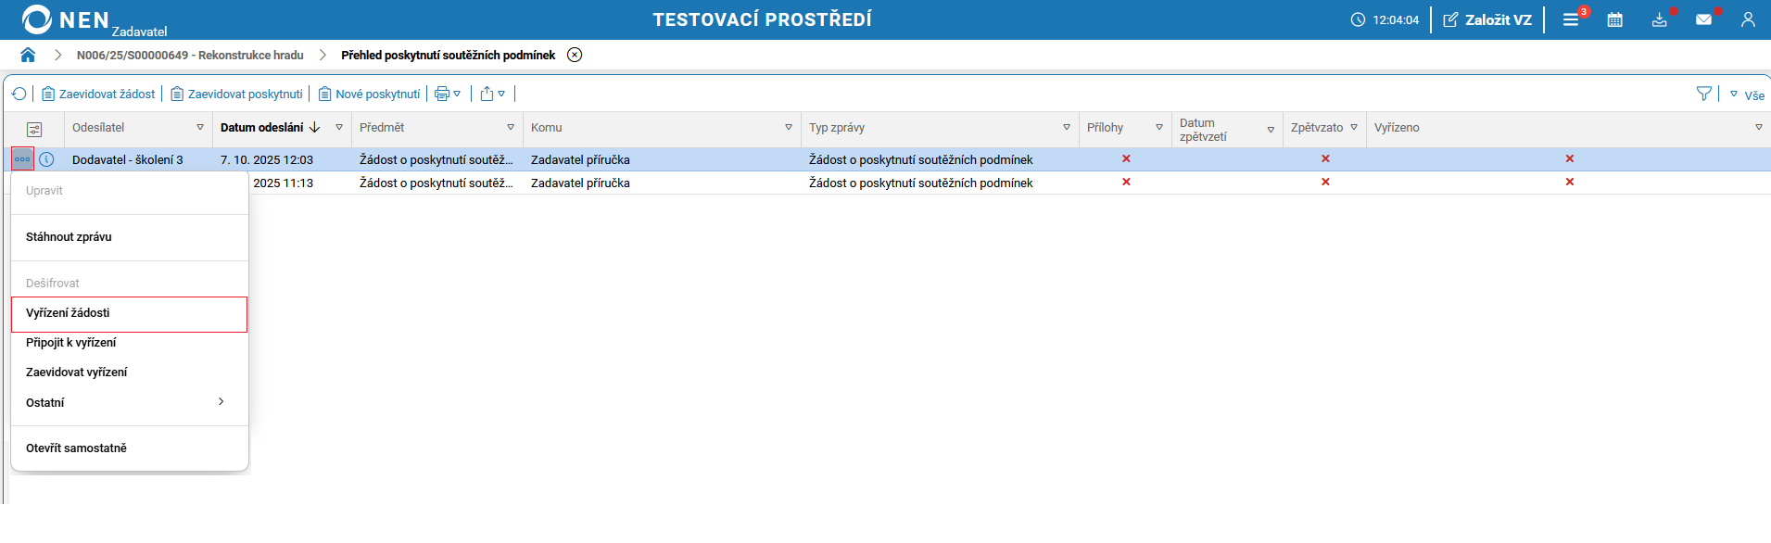1771x543 pixels.
Task: Click the Vyřízeno red cross in the 11:13 row
Action: pos(1570,183)
